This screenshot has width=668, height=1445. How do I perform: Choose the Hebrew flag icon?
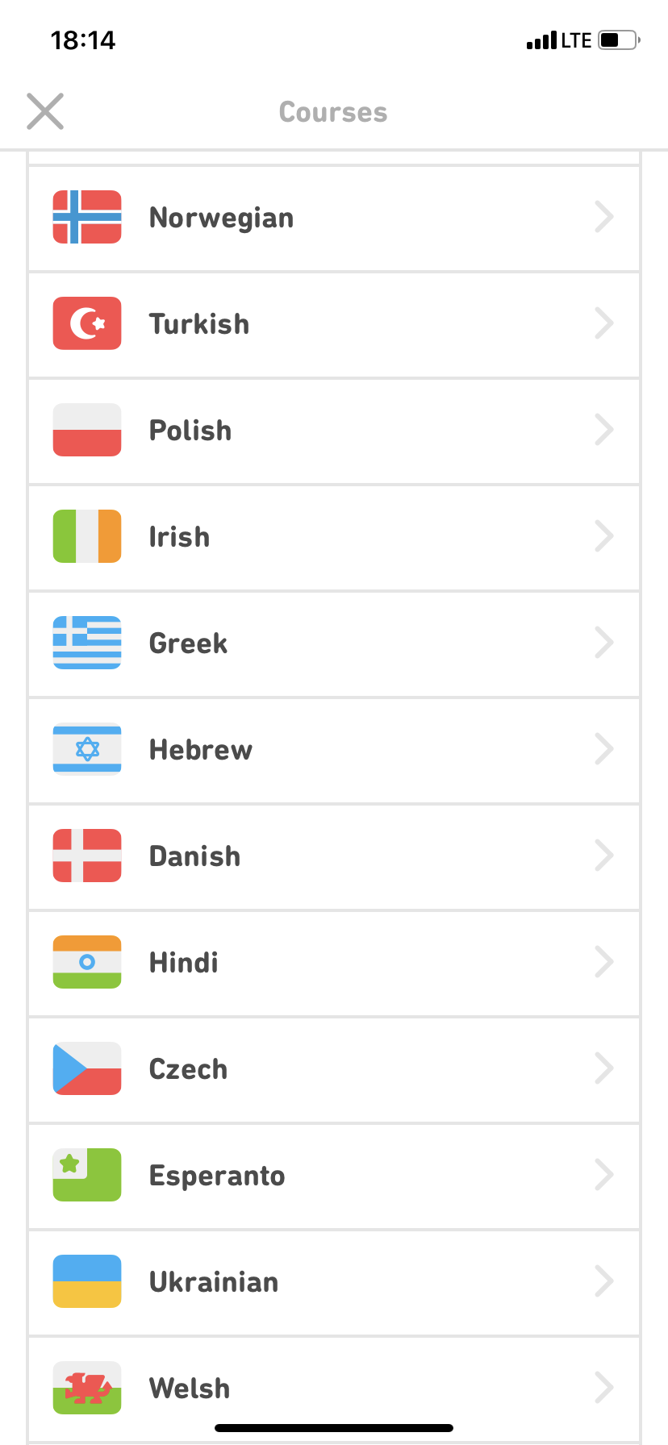click(x=87, y=749)
